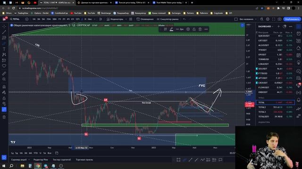Click go to date calendar icon
Image resolution: width=302 pixels, height=169 pixels.
[x=57, y=153]
